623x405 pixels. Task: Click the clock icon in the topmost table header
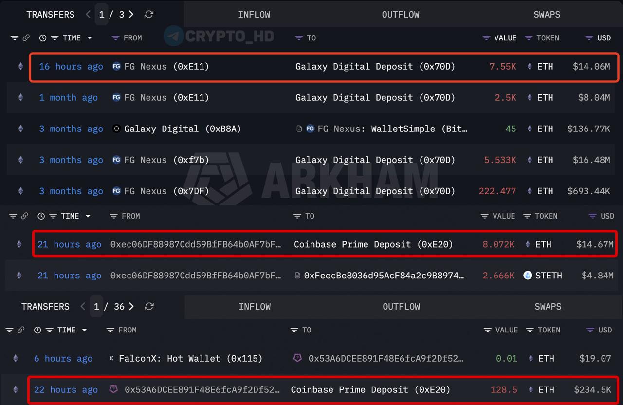coord(43,37)
